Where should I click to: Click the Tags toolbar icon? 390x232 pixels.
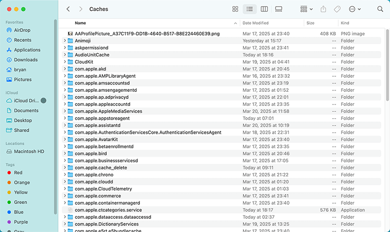pyautogui.click(x=337, y=9)
